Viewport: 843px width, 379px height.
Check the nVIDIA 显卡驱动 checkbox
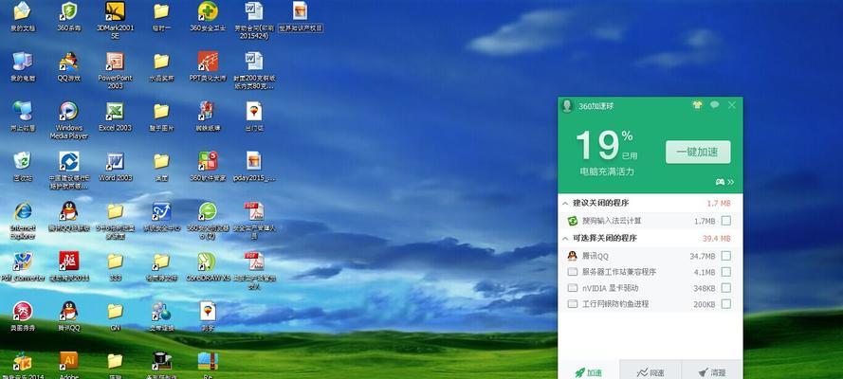[x=725, y=288]
